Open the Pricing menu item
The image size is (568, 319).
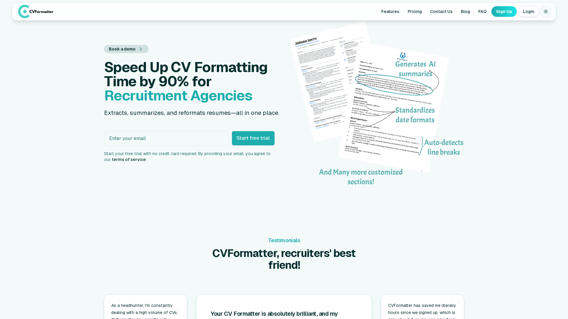(x=415, y=11)
